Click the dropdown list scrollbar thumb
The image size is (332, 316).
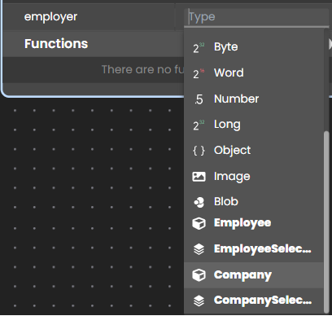click(327, 222)
